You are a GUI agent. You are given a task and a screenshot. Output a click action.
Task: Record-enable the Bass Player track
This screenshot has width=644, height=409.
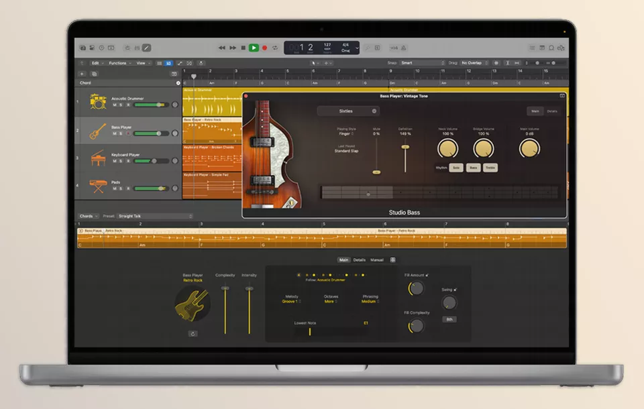[128, 133]
